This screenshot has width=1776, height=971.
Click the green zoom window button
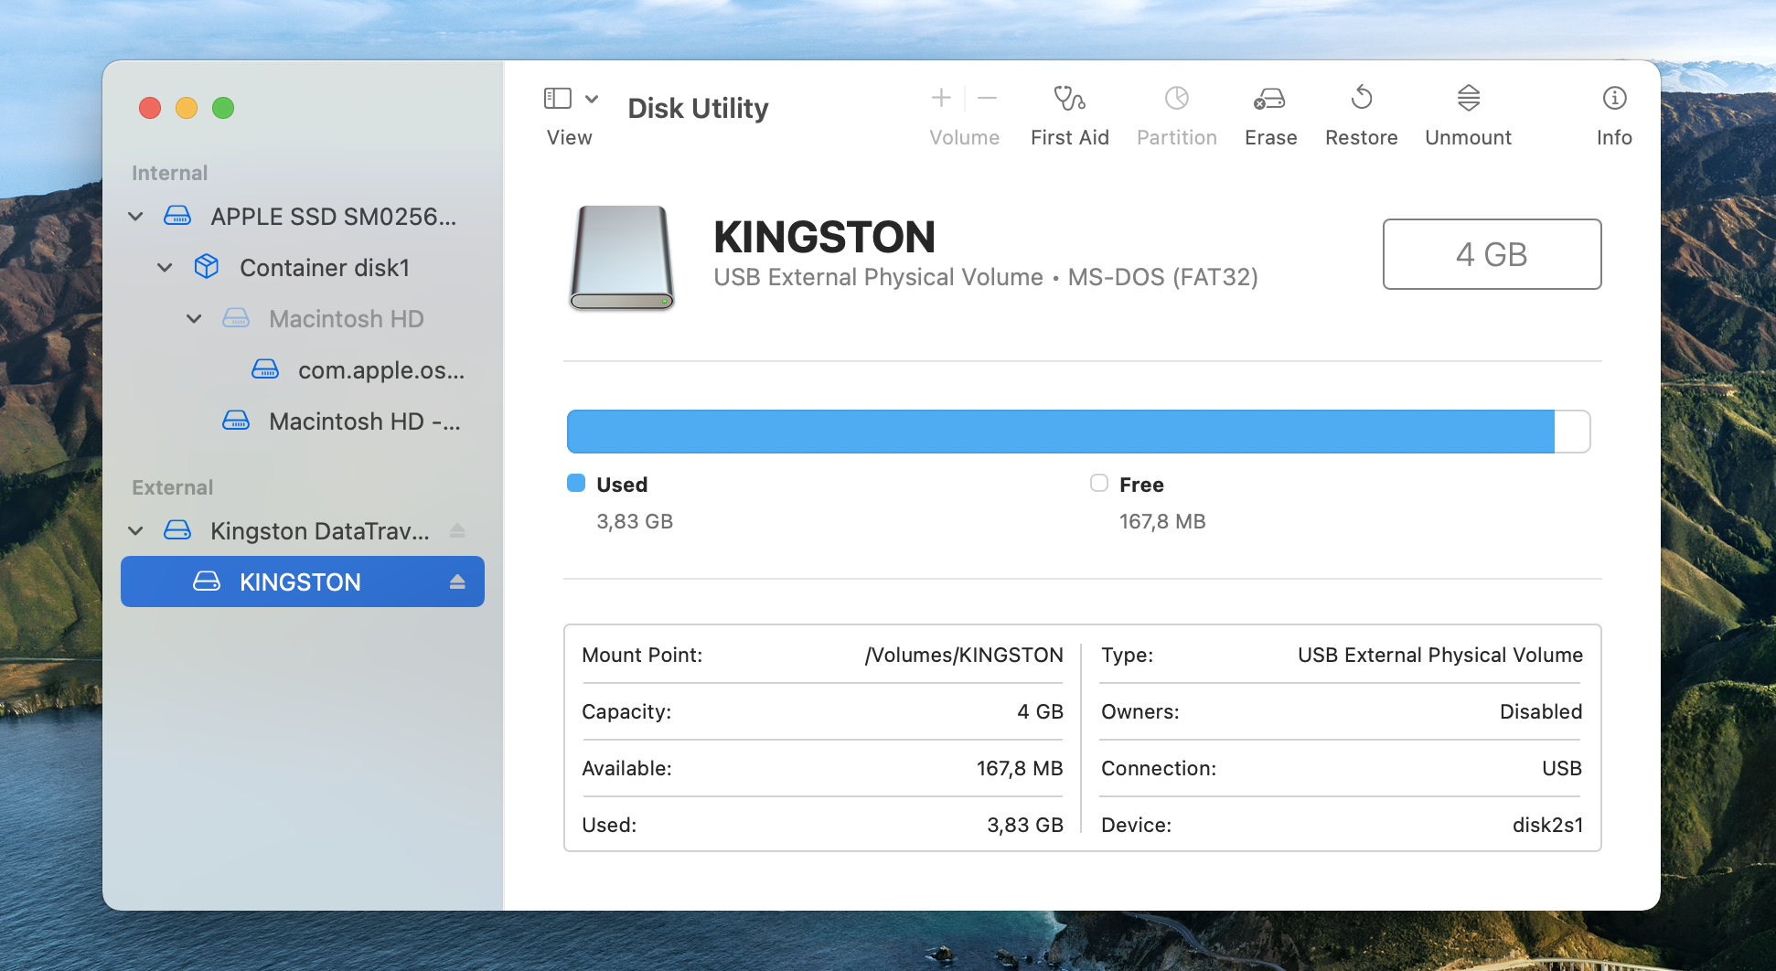tap(223, 108)
